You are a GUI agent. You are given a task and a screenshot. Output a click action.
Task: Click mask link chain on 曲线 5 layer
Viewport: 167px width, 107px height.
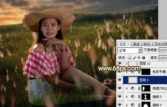pos(139,96)
